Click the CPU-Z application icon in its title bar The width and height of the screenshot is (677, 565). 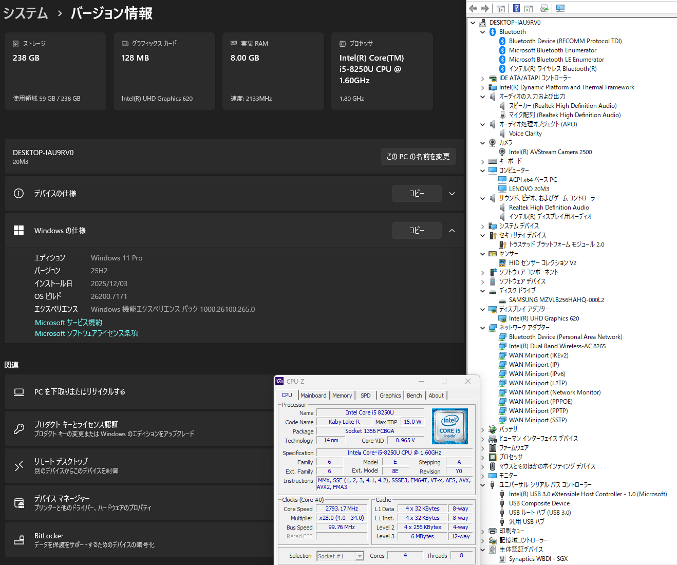click(279, 381)
